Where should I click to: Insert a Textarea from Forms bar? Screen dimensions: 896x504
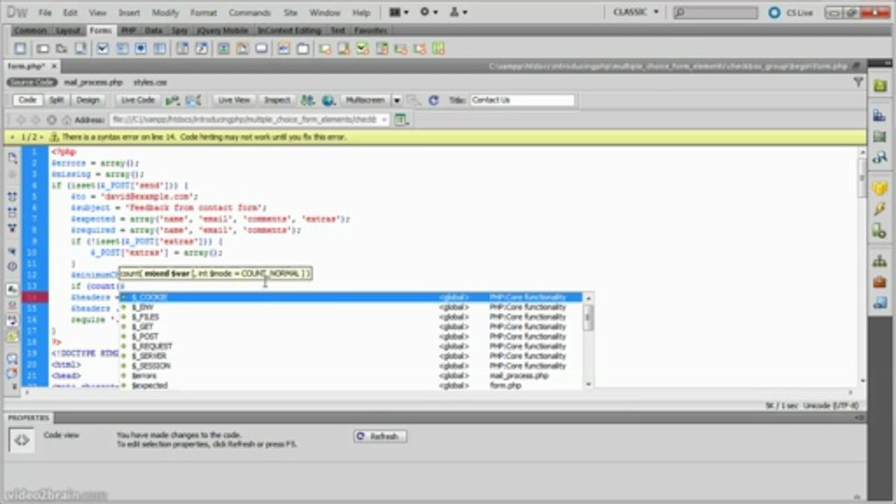pyautogui.click(x=81, y=48)
